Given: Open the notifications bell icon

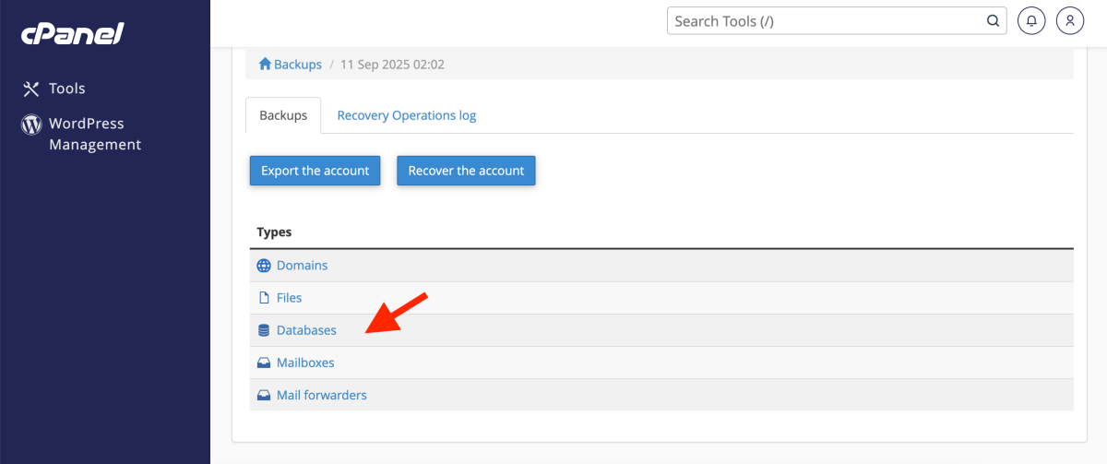Looking at the screenshot, I should click(1030, 20).
